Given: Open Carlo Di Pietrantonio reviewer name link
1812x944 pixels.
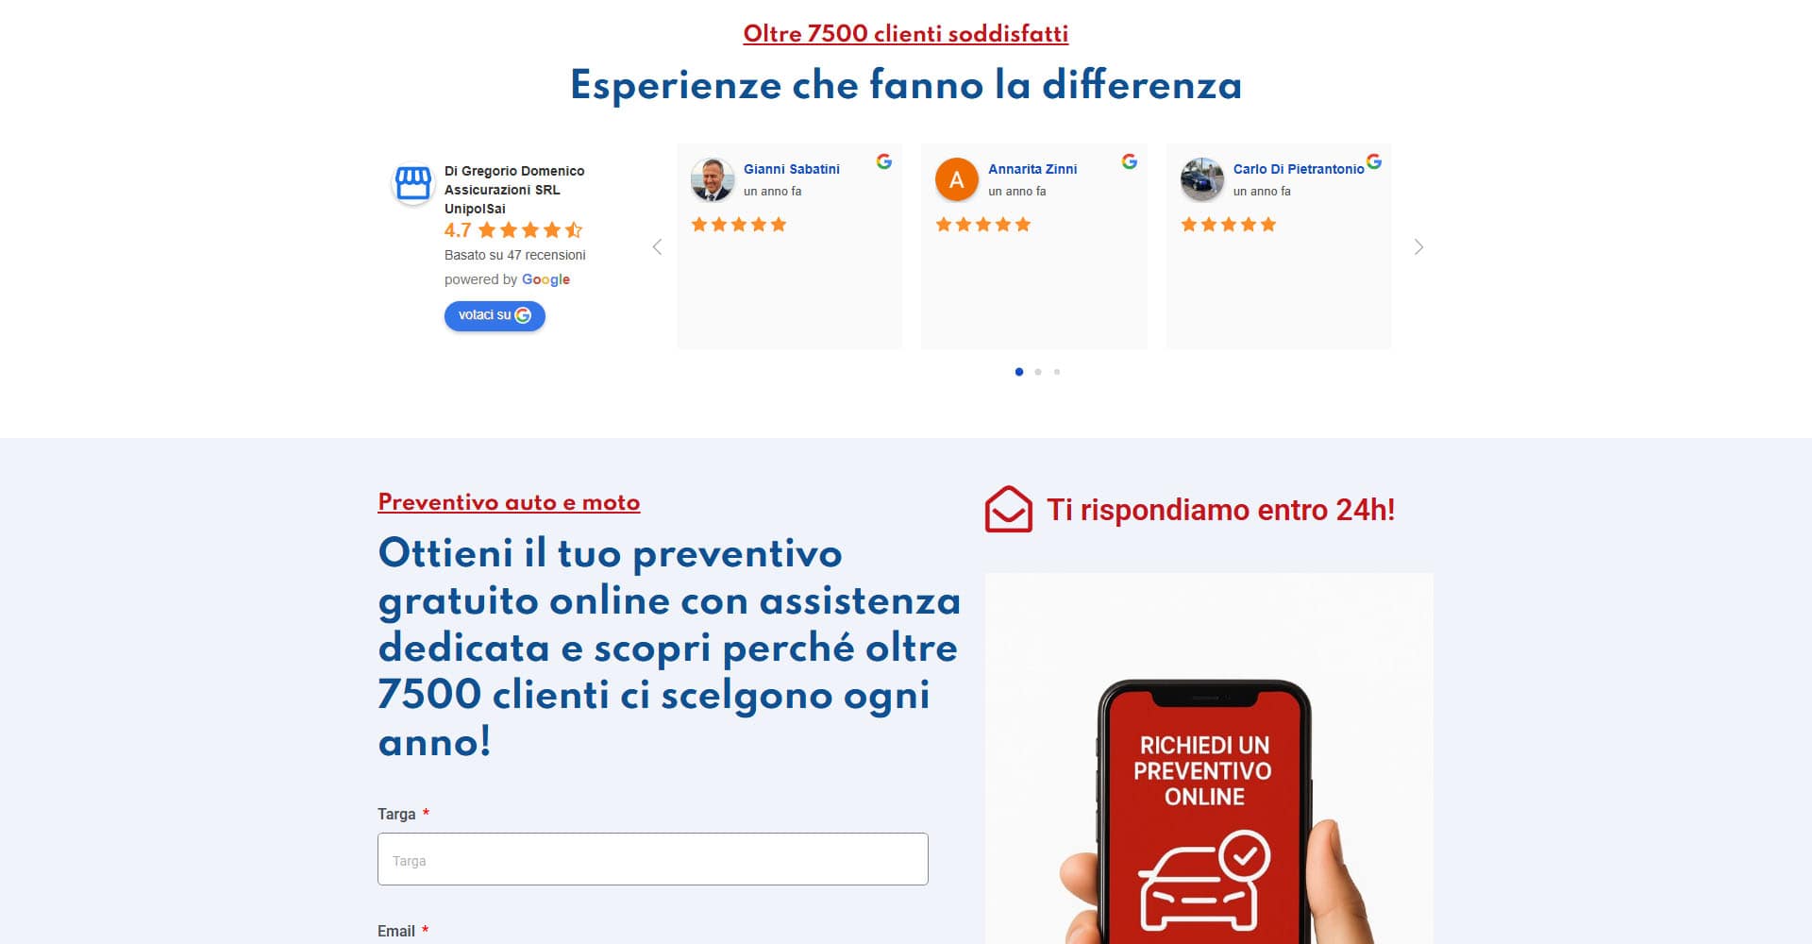Looking at the screenshot, I should pyautogui.click(x=1299, y=169).
